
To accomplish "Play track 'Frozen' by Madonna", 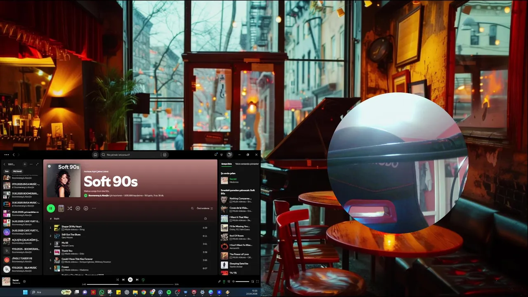I will (x=130, y=268).
